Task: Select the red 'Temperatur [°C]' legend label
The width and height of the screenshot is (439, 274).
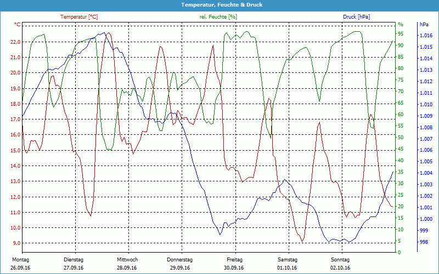Action: 79,17
